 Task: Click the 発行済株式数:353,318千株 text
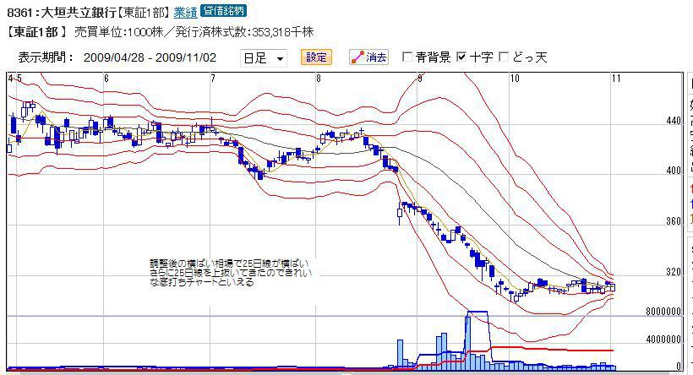244,32
